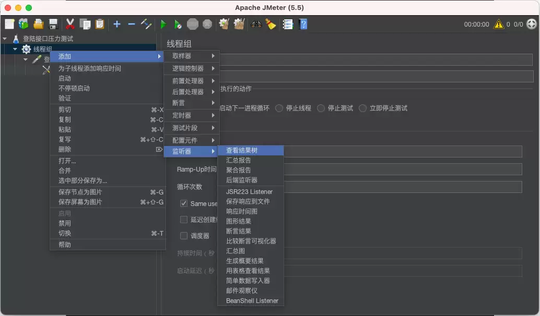The height and width of the screenshot is (316, 540).
Task: Collapse the 登陆接口压力测试 tree node
Action: [x=5, y=39]
